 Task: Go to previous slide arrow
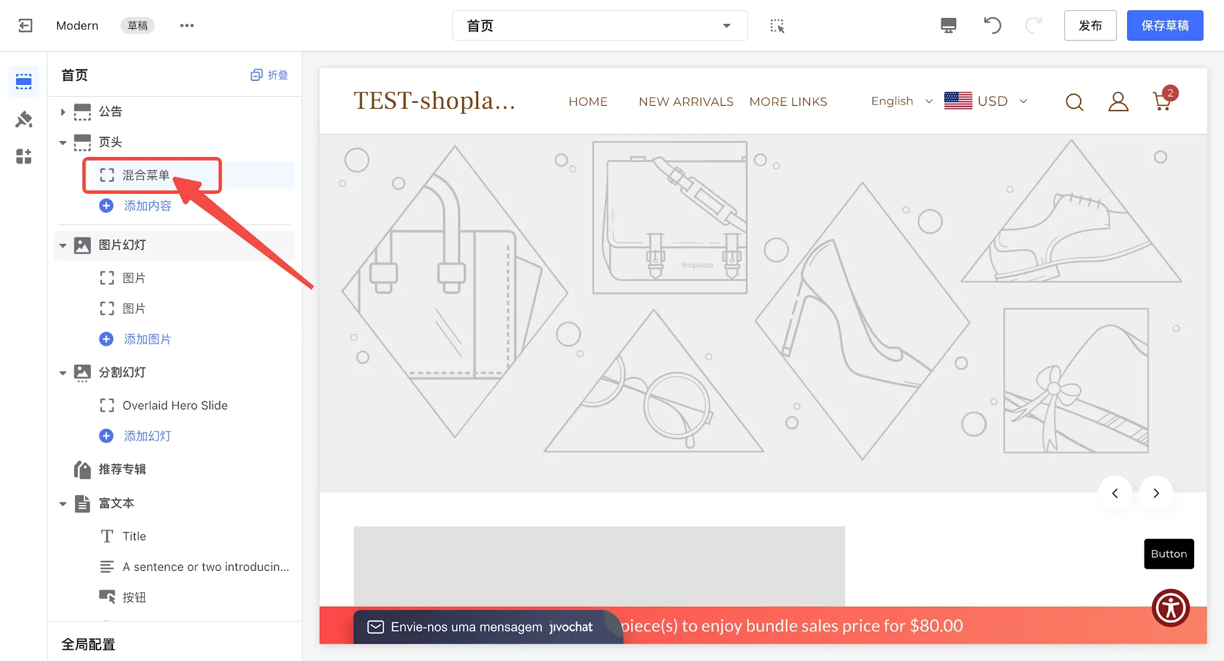pos(1115,493)
